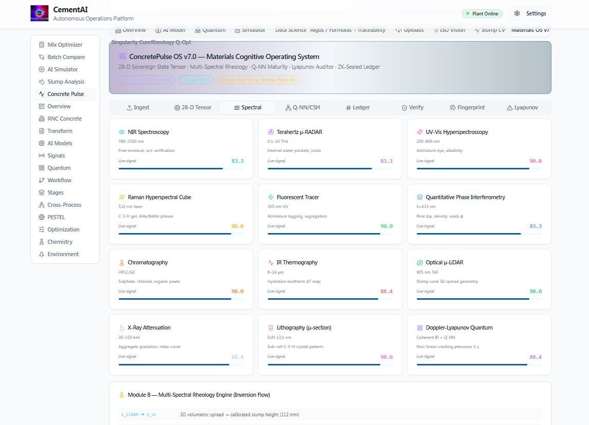
Task: Click the Doppler-Lyapunov Quantum atom icon
Action: pyautogui.click(x=419, y=328)
